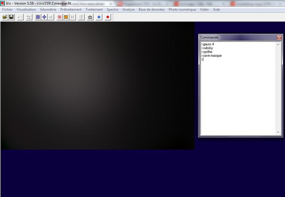285x197 pixels.
Task: Open the Visualisation menu
Action: point(26,10)
